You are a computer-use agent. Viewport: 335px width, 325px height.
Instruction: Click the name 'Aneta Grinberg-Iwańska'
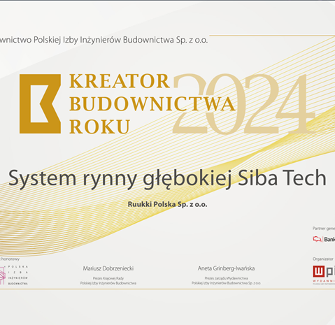(226, 268)
